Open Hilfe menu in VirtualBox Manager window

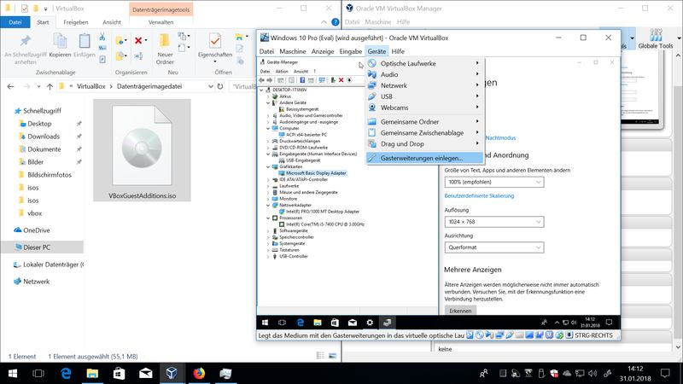(403, 22)
